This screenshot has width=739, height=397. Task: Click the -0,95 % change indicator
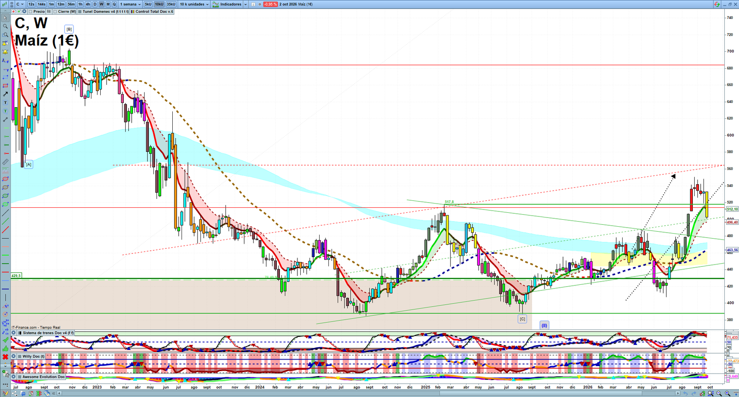(270, 4)
